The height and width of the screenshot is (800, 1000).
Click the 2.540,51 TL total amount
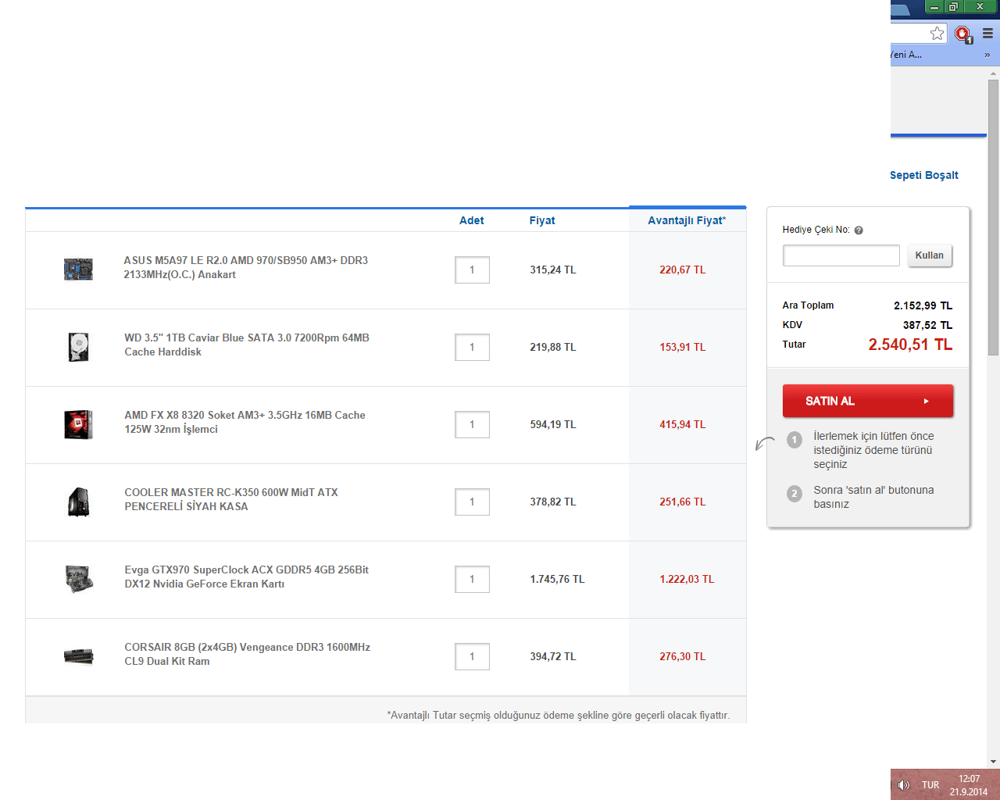pos(910,345)
